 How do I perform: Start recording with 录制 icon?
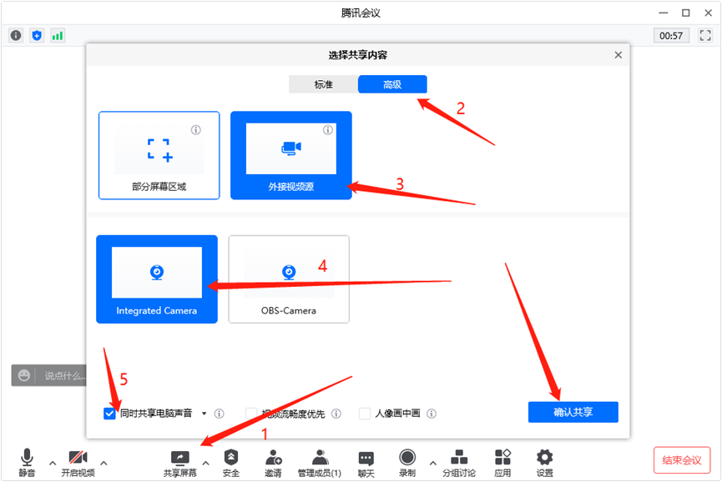[407, 463]
